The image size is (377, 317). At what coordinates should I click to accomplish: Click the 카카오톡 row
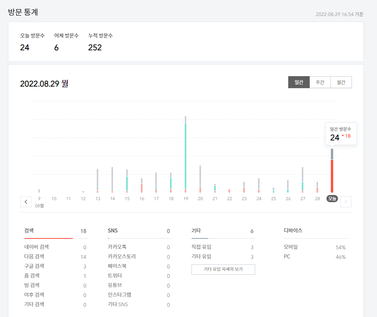point(139,247)
